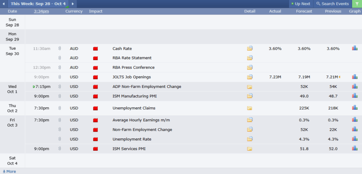The width and height of the screenshot is (362, 174).
Task: Click red high impact icon for Unemployment Claims
Action: click(95, 108)
